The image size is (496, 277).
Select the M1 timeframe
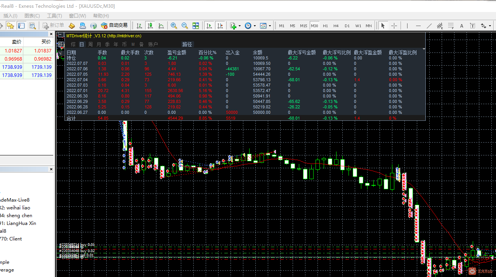282,26
